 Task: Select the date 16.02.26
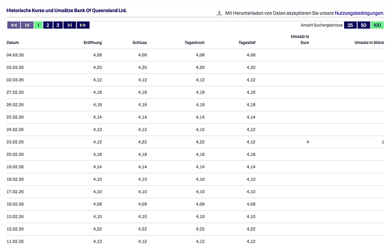click(15, 204)
